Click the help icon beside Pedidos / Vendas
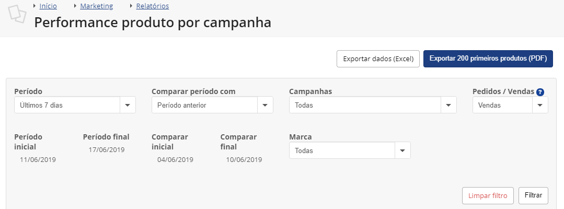564x209 pixels. pos(540,92)
